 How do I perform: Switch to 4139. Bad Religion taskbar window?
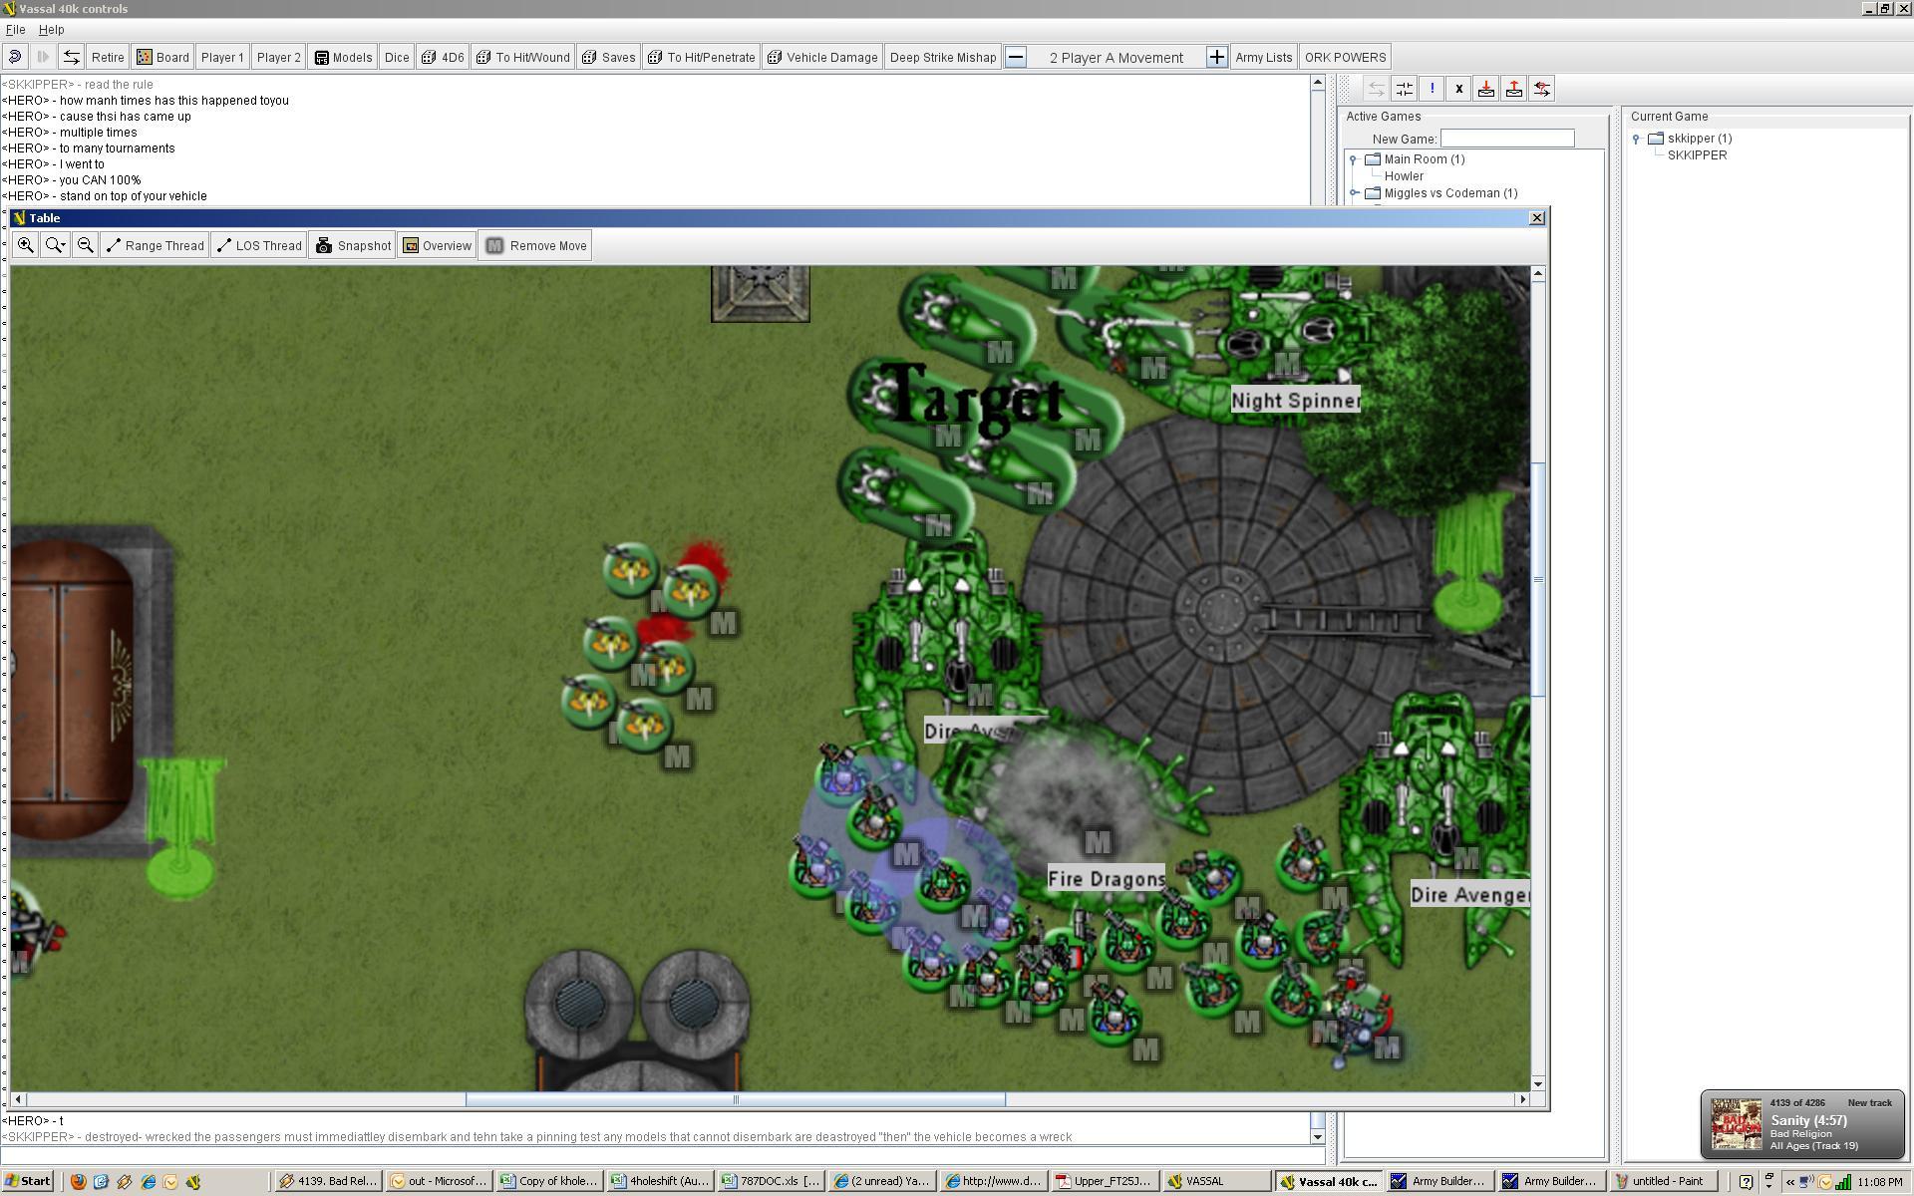[x=329, y=1181]
